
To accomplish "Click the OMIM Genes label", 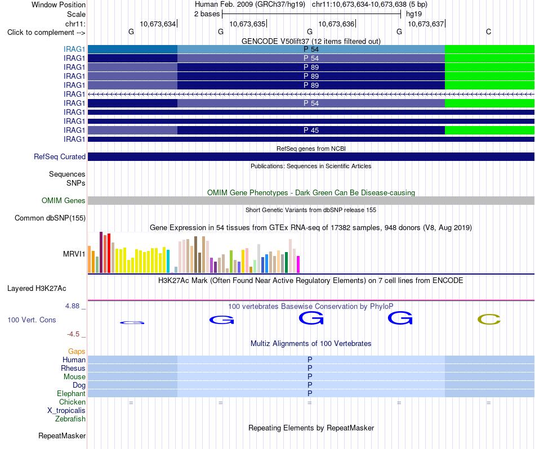I will [x=63, y=200].
